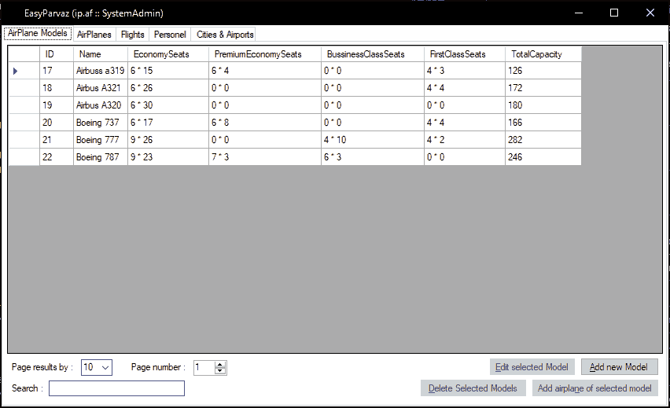Select the Boeing 777 row header
The image size is (670, 408).
click(24, 140)
